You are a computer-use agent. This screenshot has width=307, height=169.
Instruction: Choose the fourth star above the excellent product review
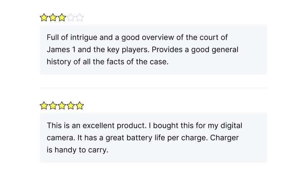(71, 106)
